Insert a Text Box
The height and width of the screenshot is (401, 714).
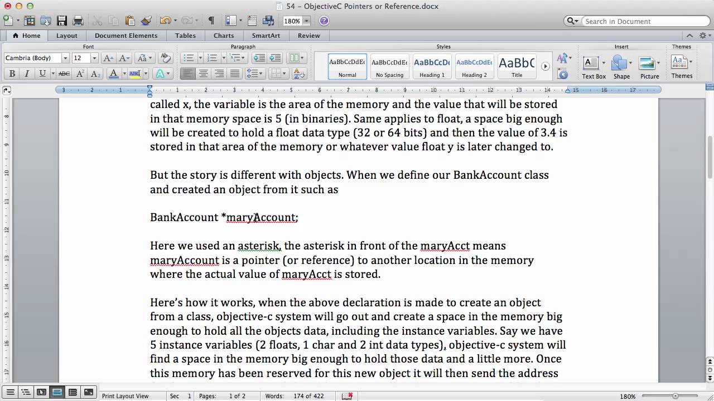click(x=594, y=67)
